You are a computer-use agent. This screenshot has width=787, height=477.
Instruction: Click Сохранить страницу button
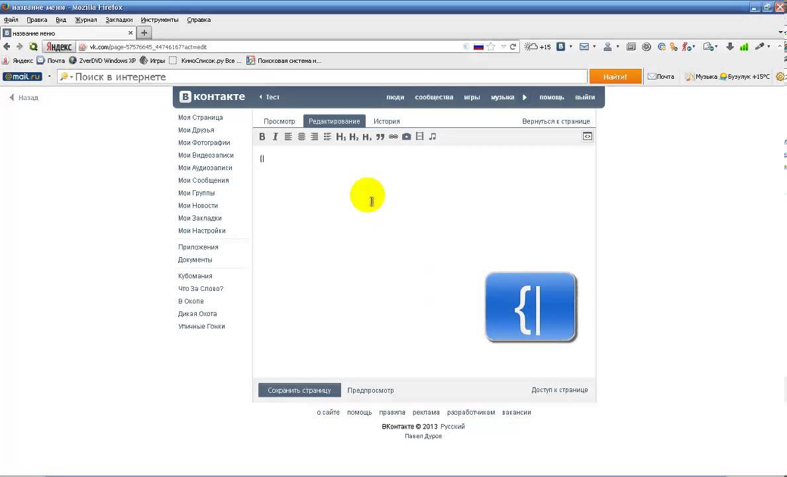[299, 390]
